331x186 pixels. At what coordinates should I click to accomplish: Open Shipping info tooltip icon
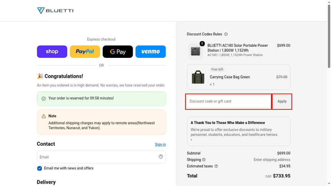204,159
